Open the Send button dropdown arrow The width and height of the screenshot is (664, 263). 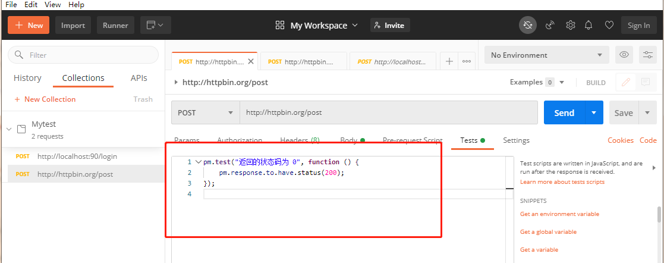[594, 112]
